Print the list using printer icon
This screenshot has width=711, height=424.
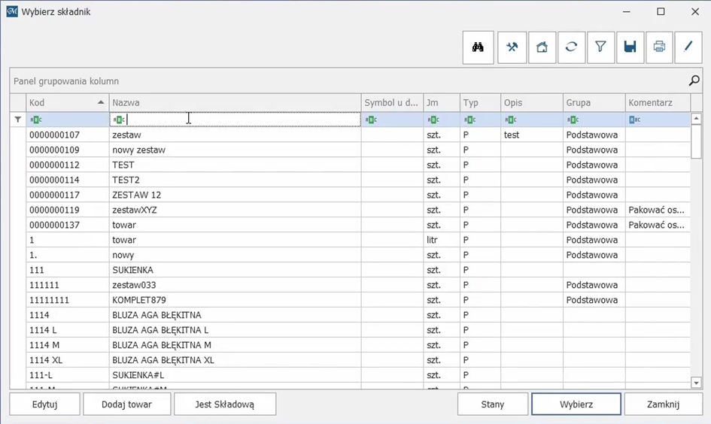point(659,47)
